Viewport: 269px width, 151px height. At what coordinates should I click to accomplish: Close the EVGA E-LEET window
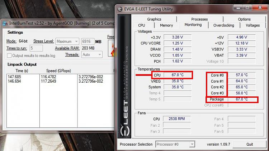[x=260, y=8]
